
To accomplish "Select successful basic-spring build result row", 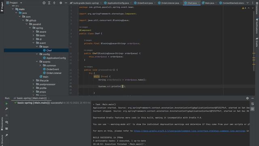I will [52, 103].
